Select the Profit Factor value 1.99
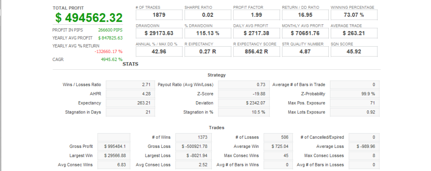This screenshot has height=171, width=431. click(256, 15)
